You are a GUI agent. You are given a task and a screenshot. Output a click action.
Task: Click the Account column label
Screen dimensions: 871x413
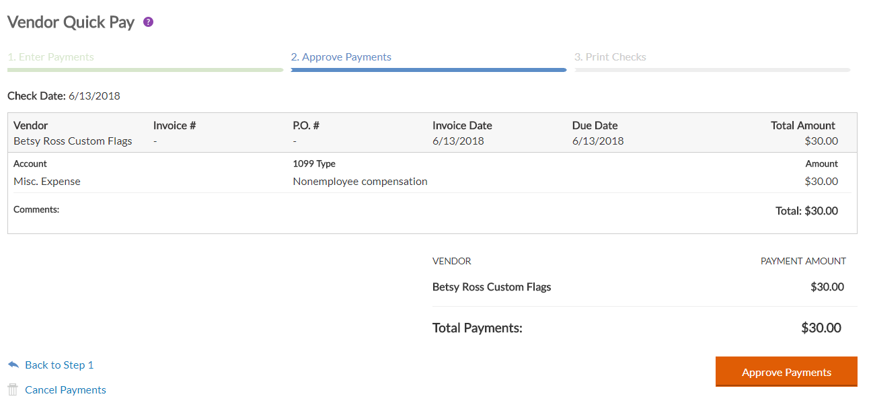click(30, 164)
